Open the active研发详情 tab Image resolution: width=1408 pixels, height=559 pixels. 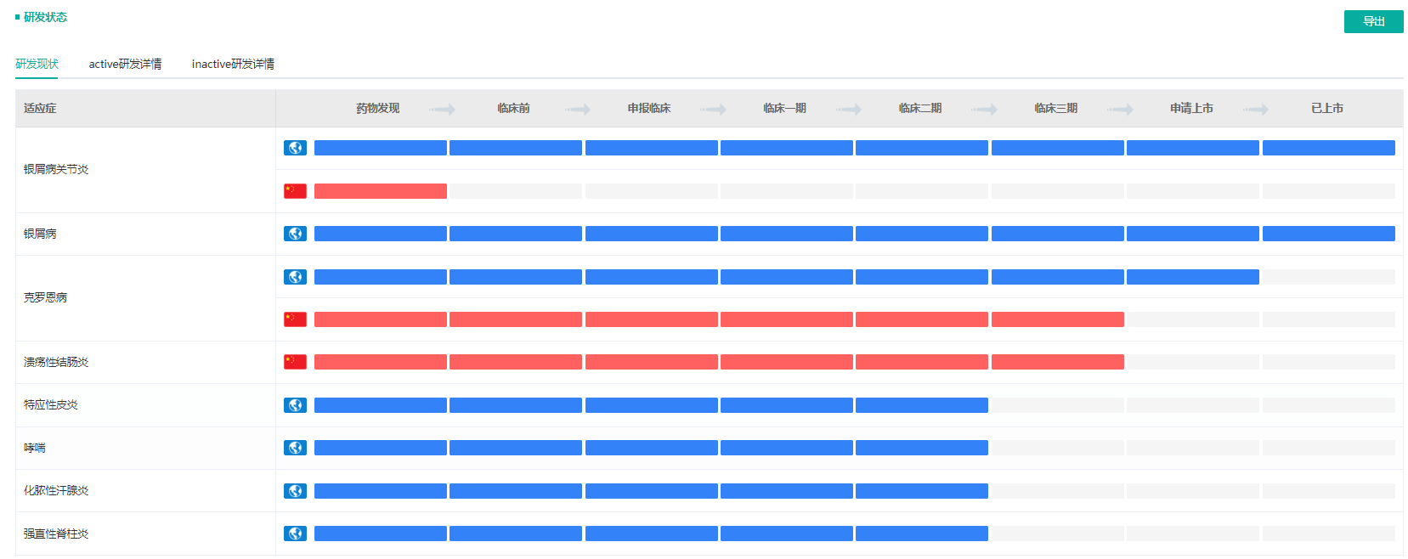(125, 64)
